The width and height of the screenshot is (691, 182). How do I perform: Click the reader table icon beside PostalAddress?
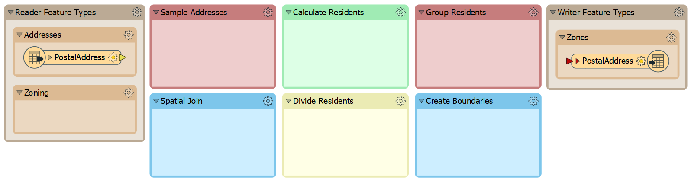click(35, 57)
